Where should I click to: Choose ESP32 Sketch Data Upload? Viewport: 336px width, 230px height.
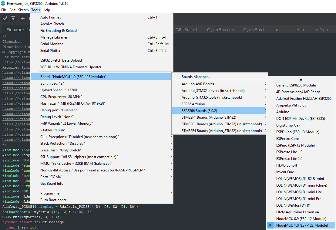coord(102,60)
